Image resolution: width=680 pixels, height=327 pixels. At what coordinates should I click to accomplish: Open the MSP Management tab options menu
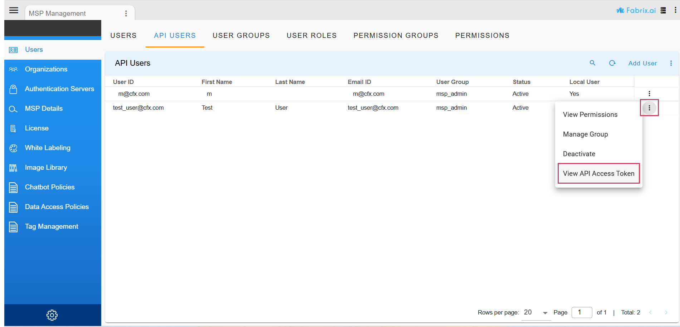coord(126,13)
